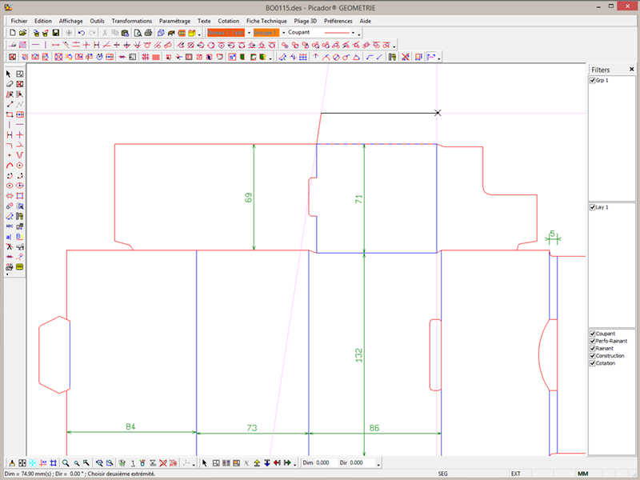The image size is (640, 480).
Task: Toggle the Grp 1 filter checkbox
Action: click(593, 81)
